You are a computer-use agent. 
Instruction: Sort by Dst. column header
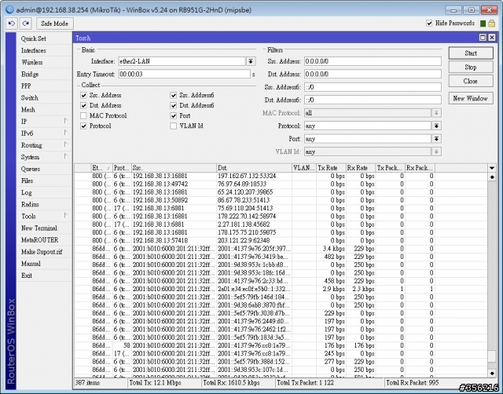[254, 168]
